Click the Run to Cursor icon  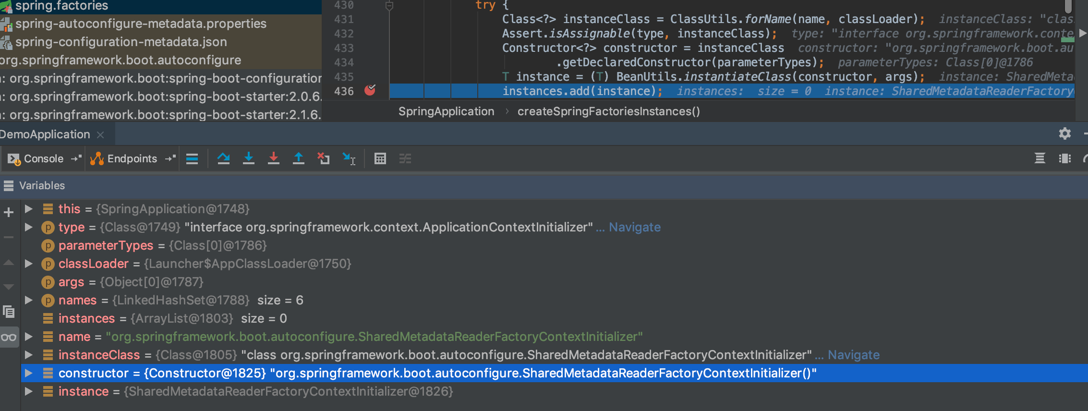click(349, 158)
